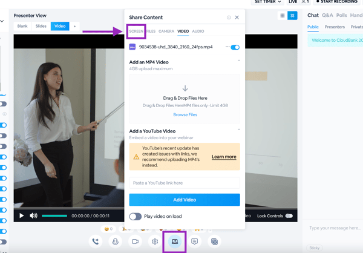363x253 pixels.
Task: Click the 9034538-uhd_3840_2160_24fps.mp4 file name
Action: (175, 47)
